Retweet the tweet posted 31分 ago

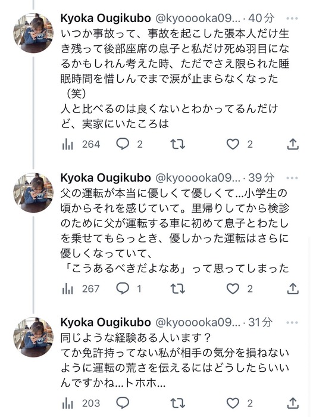click(x=177, y=403)
